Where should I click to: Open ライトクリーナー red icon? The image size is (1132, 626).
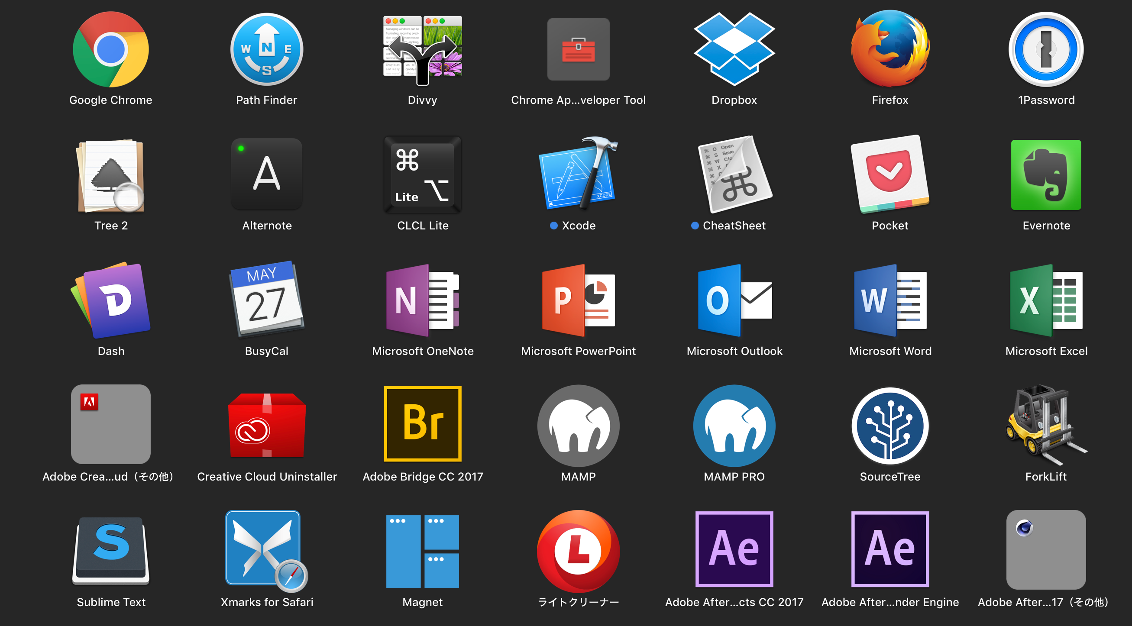(578, 551)
